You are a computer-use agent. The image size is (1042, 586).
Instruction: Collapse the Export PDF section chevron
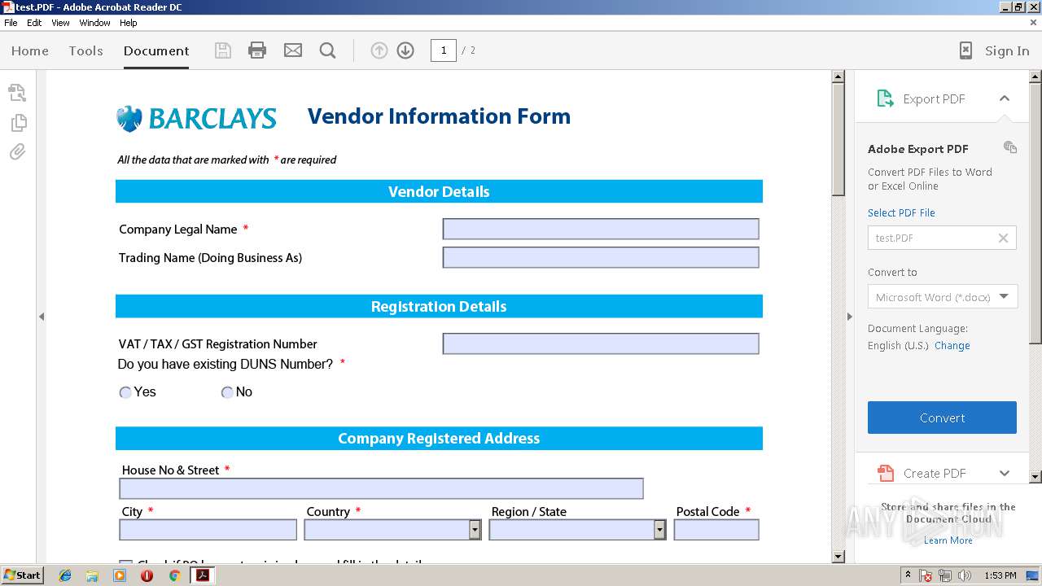tap(1005, 98)
